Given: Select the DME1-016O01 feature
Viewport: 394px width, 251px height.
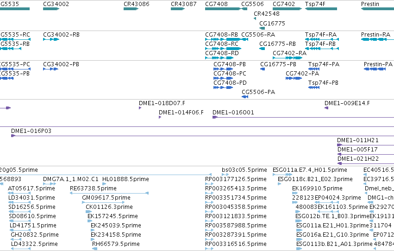Looking at the screenshot, I should click(233, 113).
